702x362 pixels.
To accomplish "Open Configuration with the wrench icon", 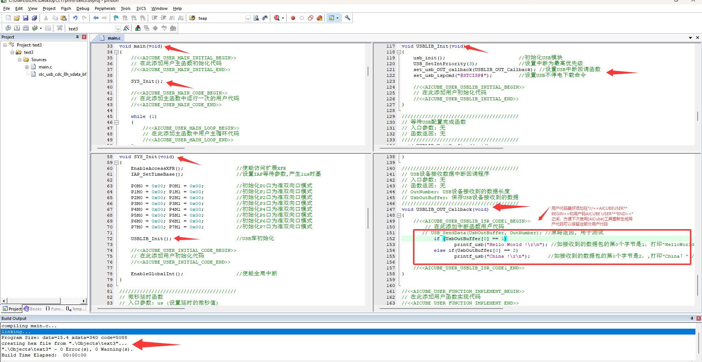I will pos(348,18).
